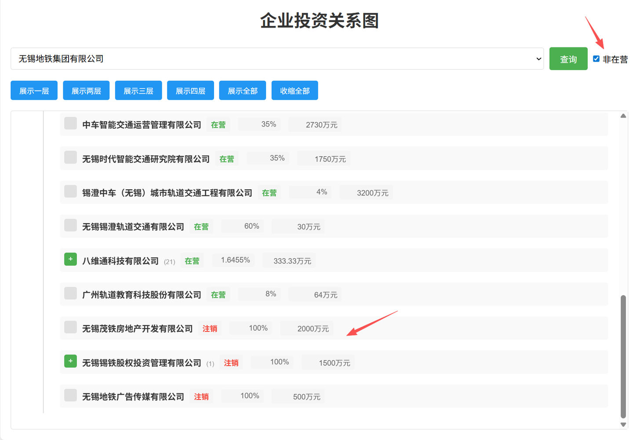Viewport: 633px width, 440px height.
Task: Click the gray box beside 中车智能交通运营管理有限公司
Action: 70,123
